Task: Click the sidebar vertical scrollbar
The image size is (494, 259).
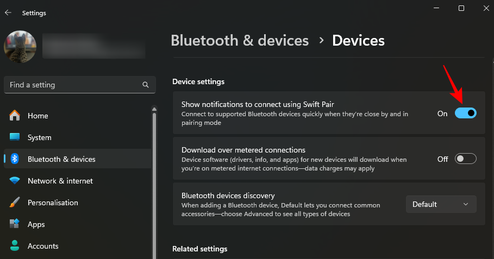Action: click(154, 179)
